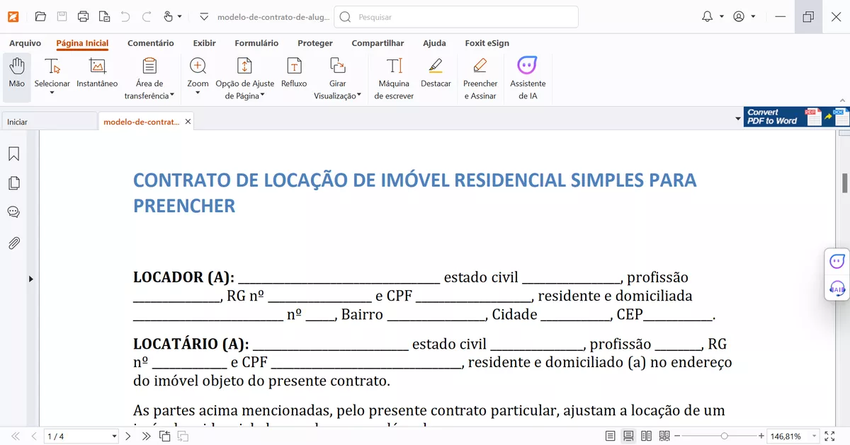The image size is (850, 445).
Task: Click the zoom slider handle
Action: click(725, 436)
